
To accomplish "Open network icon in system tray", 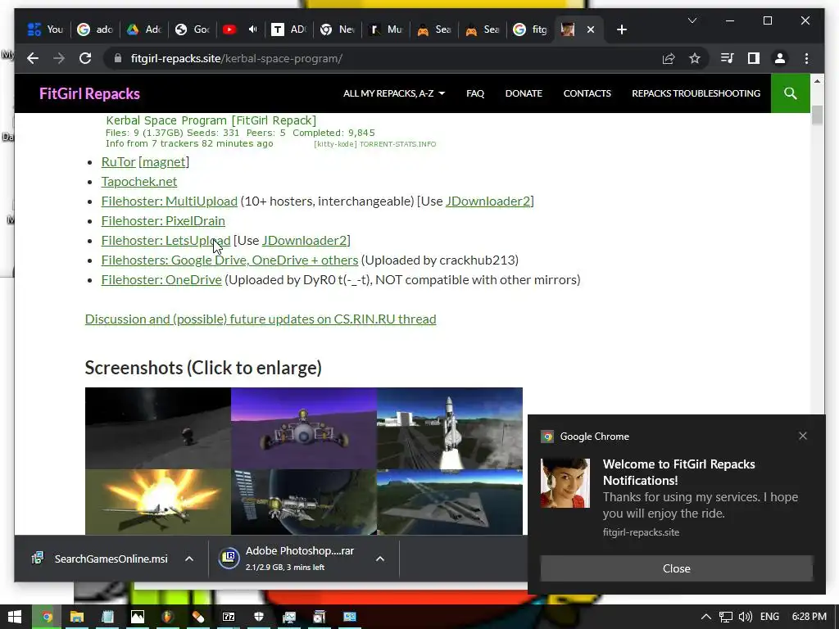I will tap(726, 617).
